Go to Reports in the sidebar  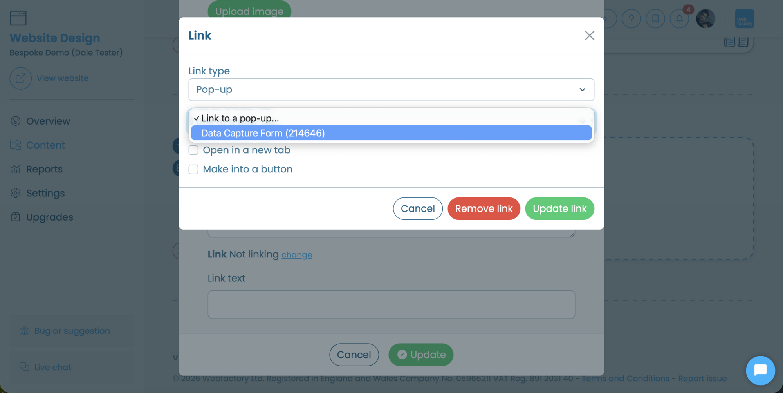44,169
